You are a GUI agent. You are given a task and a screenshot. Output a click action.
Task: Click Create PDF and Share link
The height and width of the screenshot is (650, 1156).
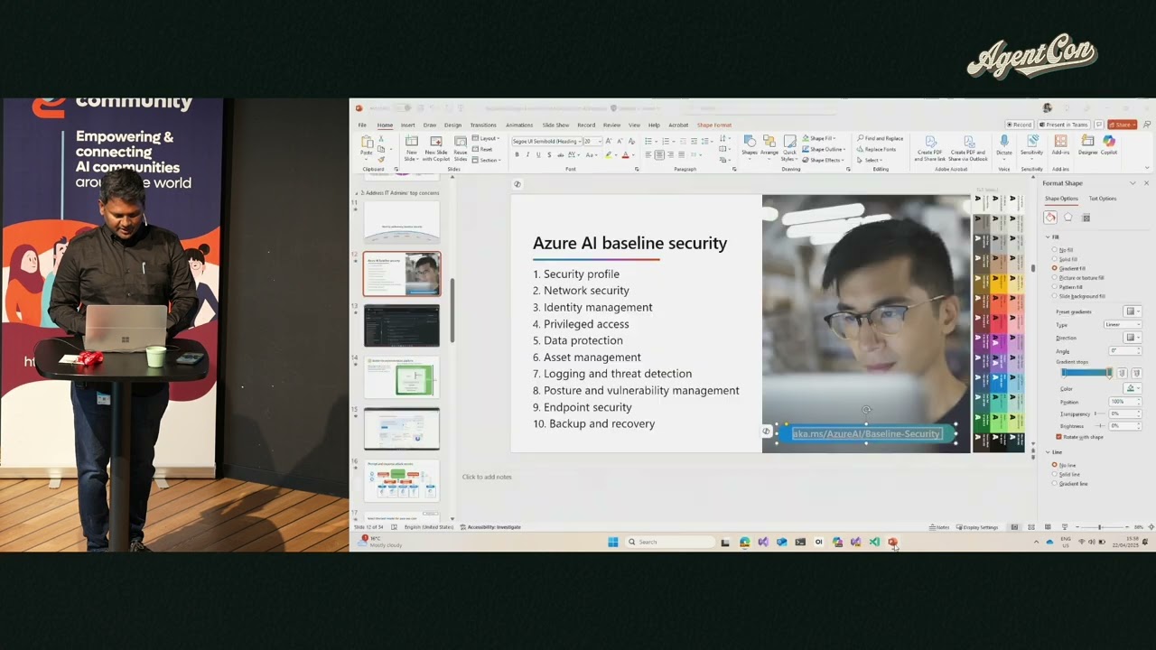coord(930,148)
